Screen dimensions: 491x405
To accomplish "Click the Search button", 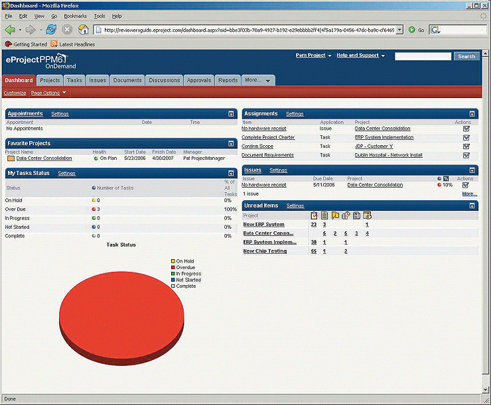I will pos(466,56).
